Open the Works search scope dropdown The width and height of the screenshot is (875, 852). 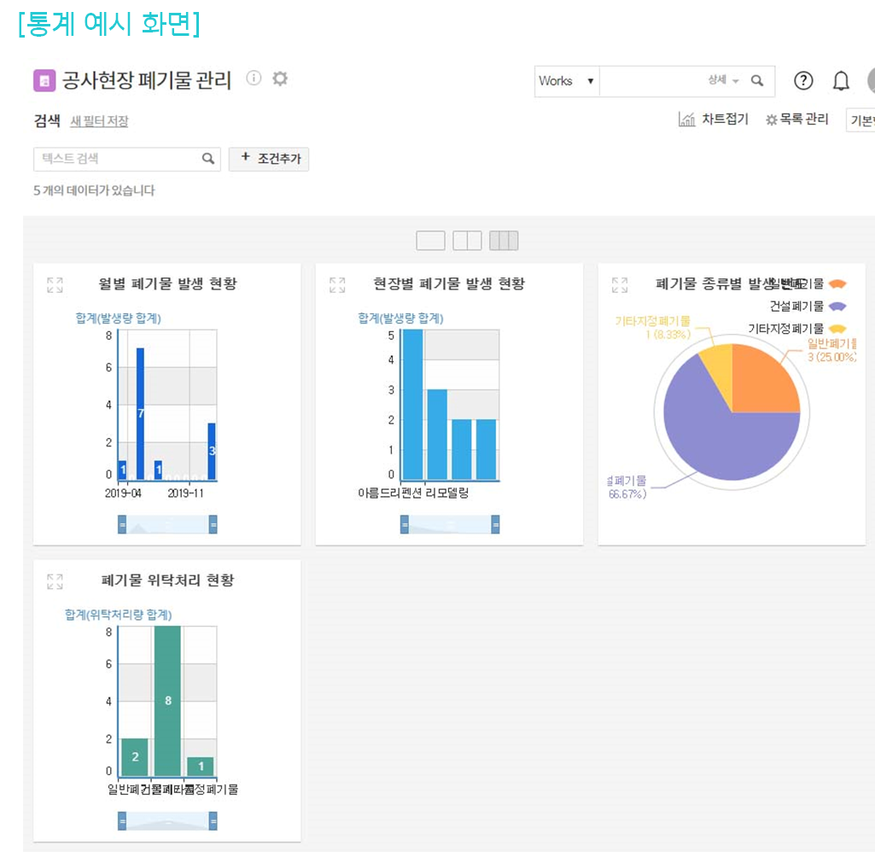(567, 81)
